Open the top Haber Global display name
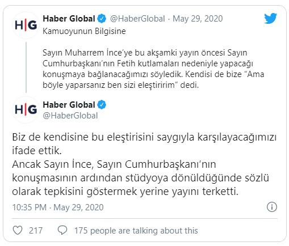Viewport: 289px width, 246px height. click(69, 19)
